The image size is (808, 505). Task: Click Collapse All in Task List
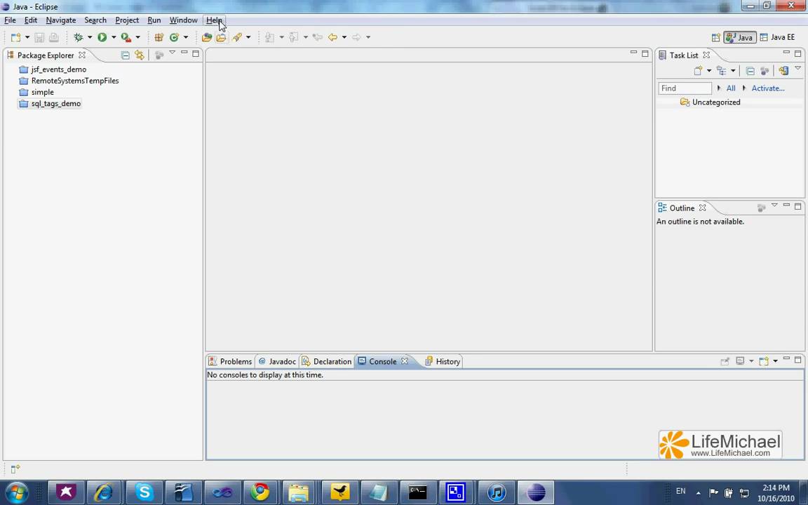pos(750,71)
